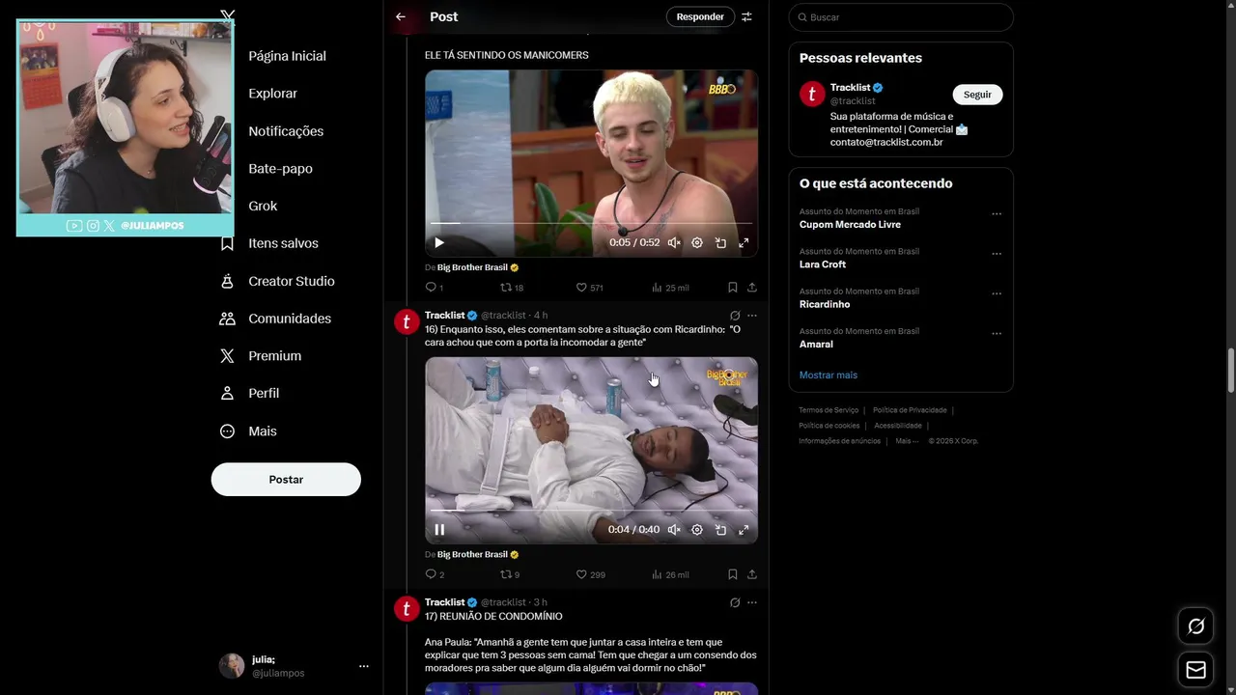Reply to the post with 571 likes
Image resolution: width=1236 pixels, height=695 pixels.
435,288
